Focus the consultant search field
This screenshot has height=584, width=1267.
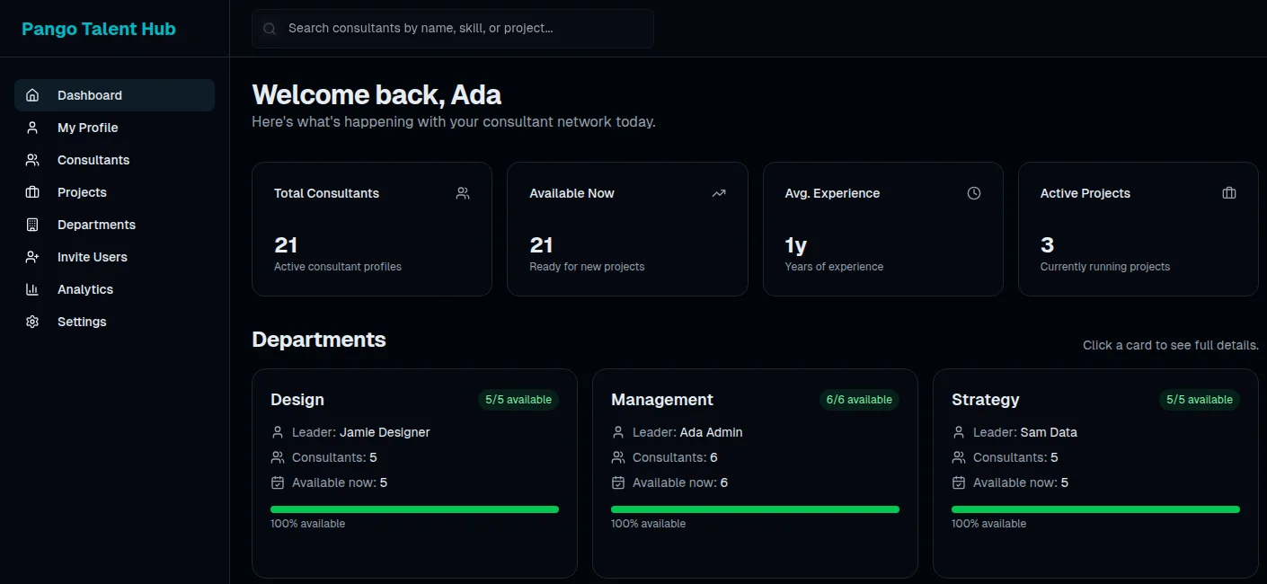coord(453,29)
